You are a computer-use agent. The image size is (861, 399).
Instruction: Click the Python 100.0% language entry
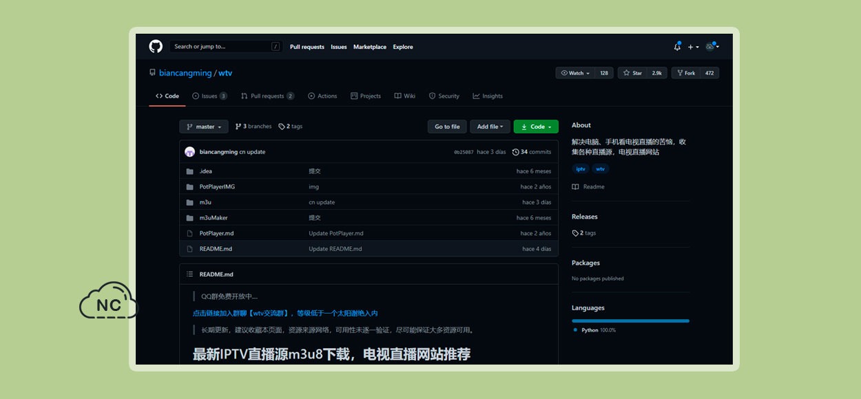click(595, 330)
